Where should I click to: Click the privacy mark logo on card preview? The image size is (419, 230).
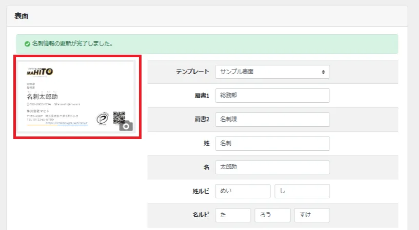[x=103, y=119]
